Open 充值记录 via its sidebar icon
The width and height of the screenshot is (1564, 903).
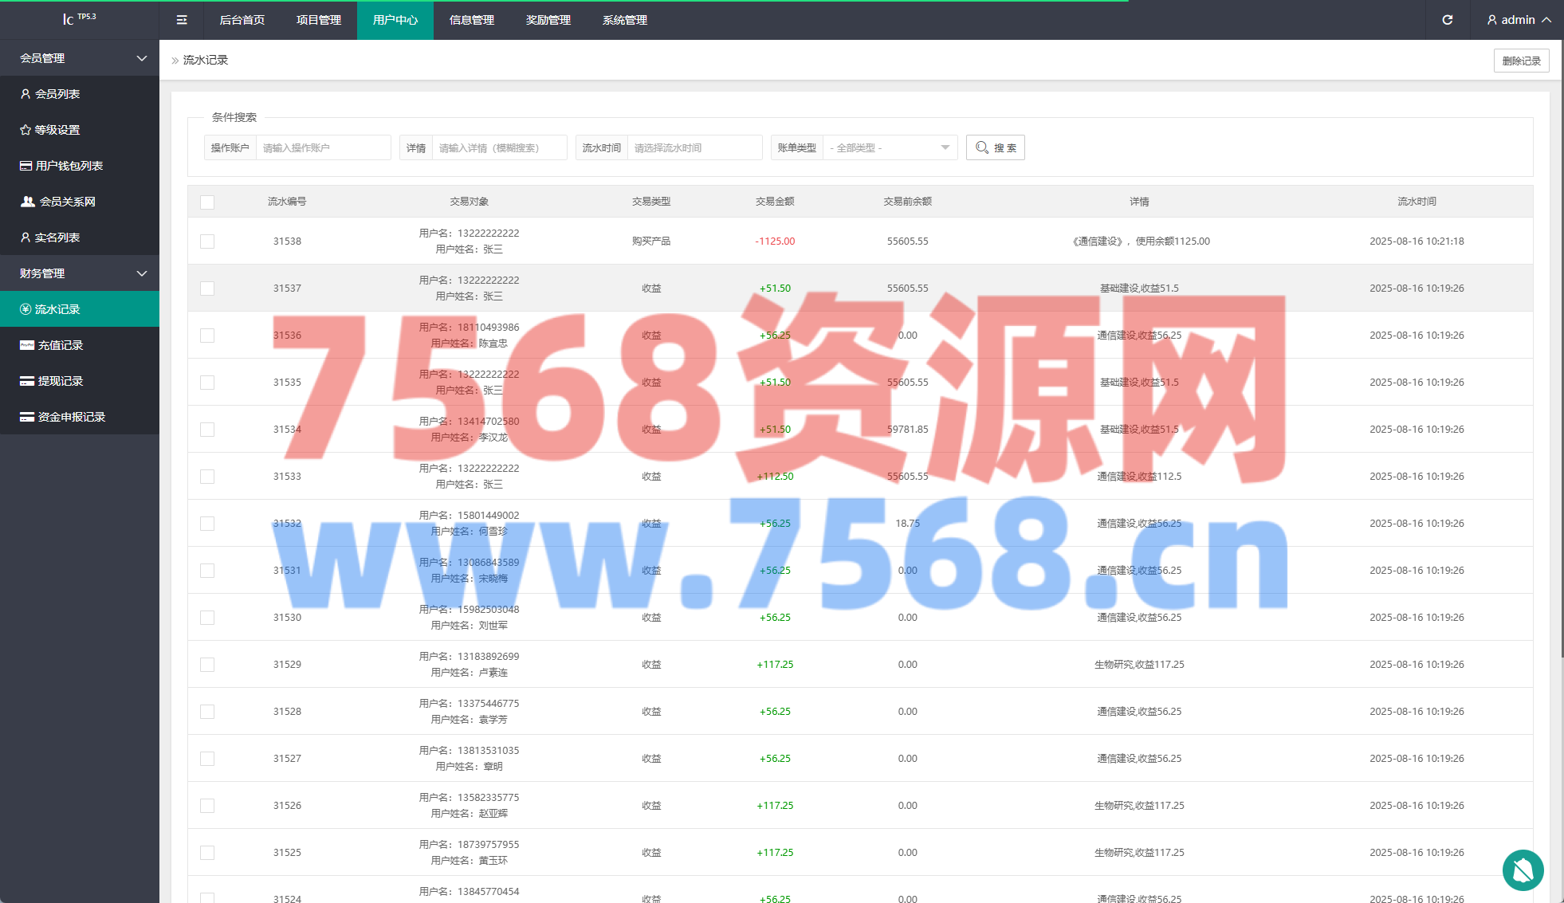[27, 345]
